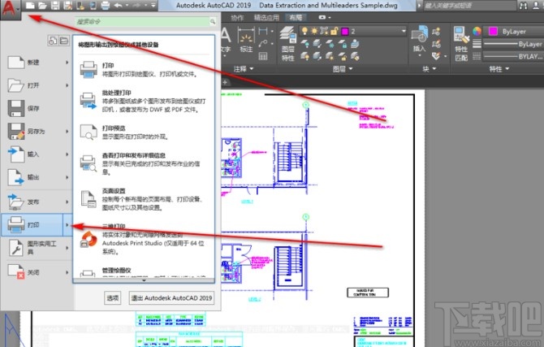The width and height of the screenshot is (544, 347).
Task: Click the magnifier icon in command search box
Action: coord(213,22)
